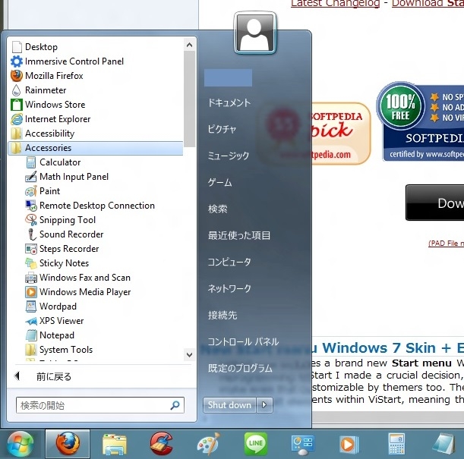Click scroll down arrow of program list
Image resolution: width=464 pixels, height=459 pixels.
click(x=189, y=354)
